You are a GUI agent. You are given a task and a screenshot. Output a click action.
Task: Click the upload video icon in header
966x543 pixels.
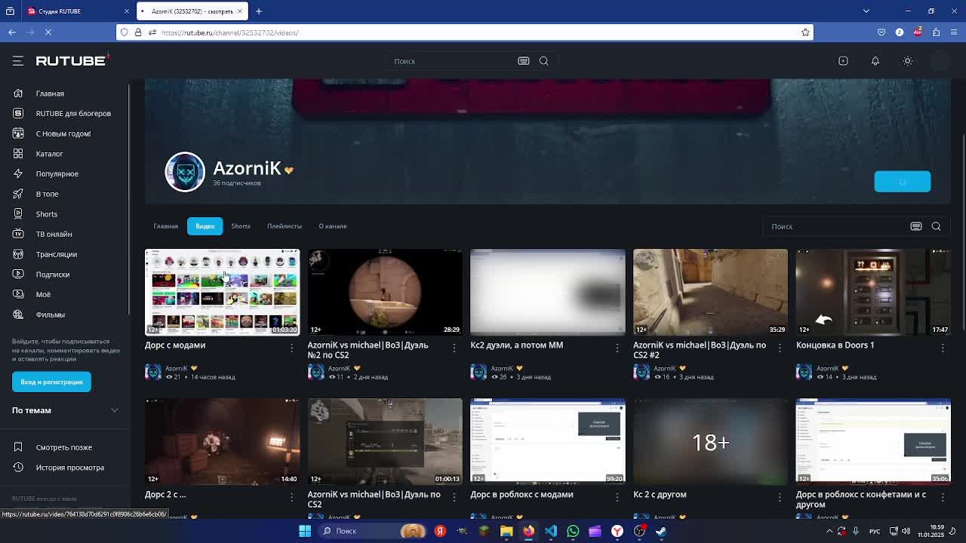pos(843,61)
